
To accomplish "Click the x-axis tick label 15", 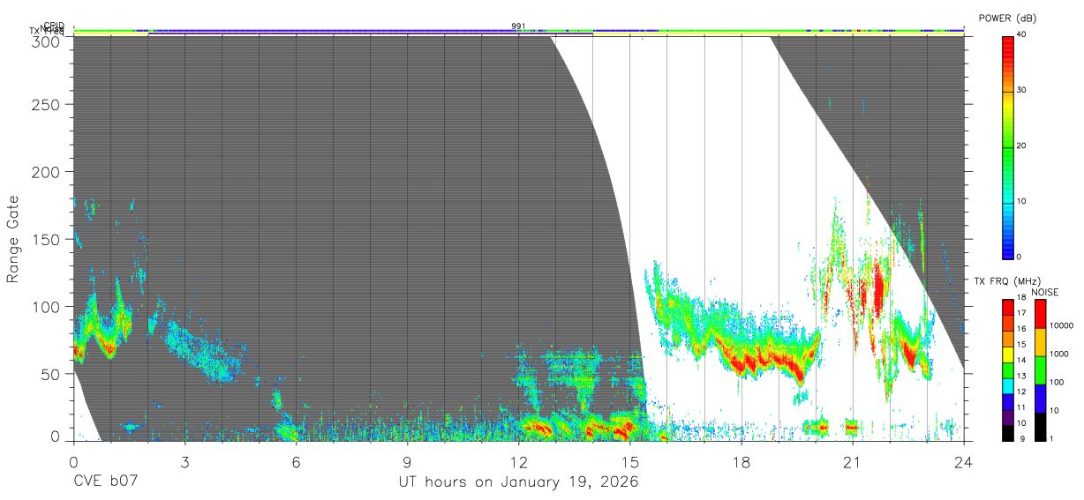I will [629, 462].
